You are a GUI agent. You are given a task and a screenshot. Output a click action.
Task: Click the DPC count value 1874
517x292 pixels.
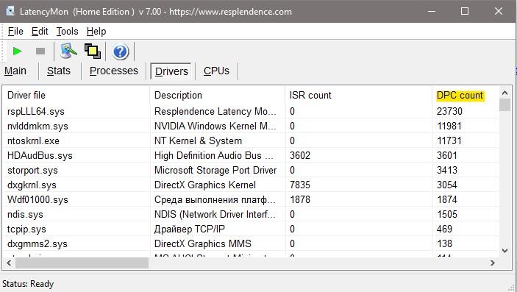pos(447,199)
